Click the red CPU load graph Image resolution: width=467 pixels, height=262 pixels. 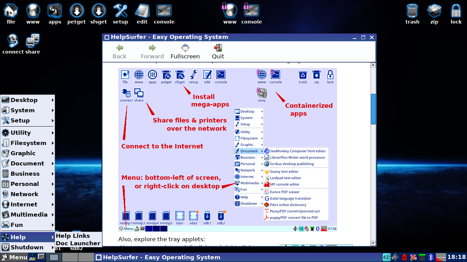tap(441, 257)
